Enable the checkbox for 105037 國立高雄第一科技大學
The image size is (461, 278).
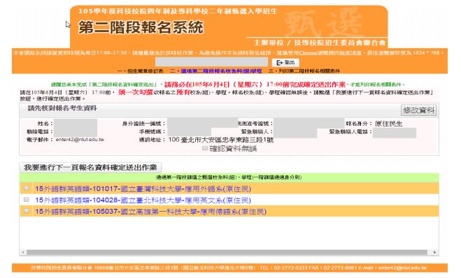[x=27, y=211]
